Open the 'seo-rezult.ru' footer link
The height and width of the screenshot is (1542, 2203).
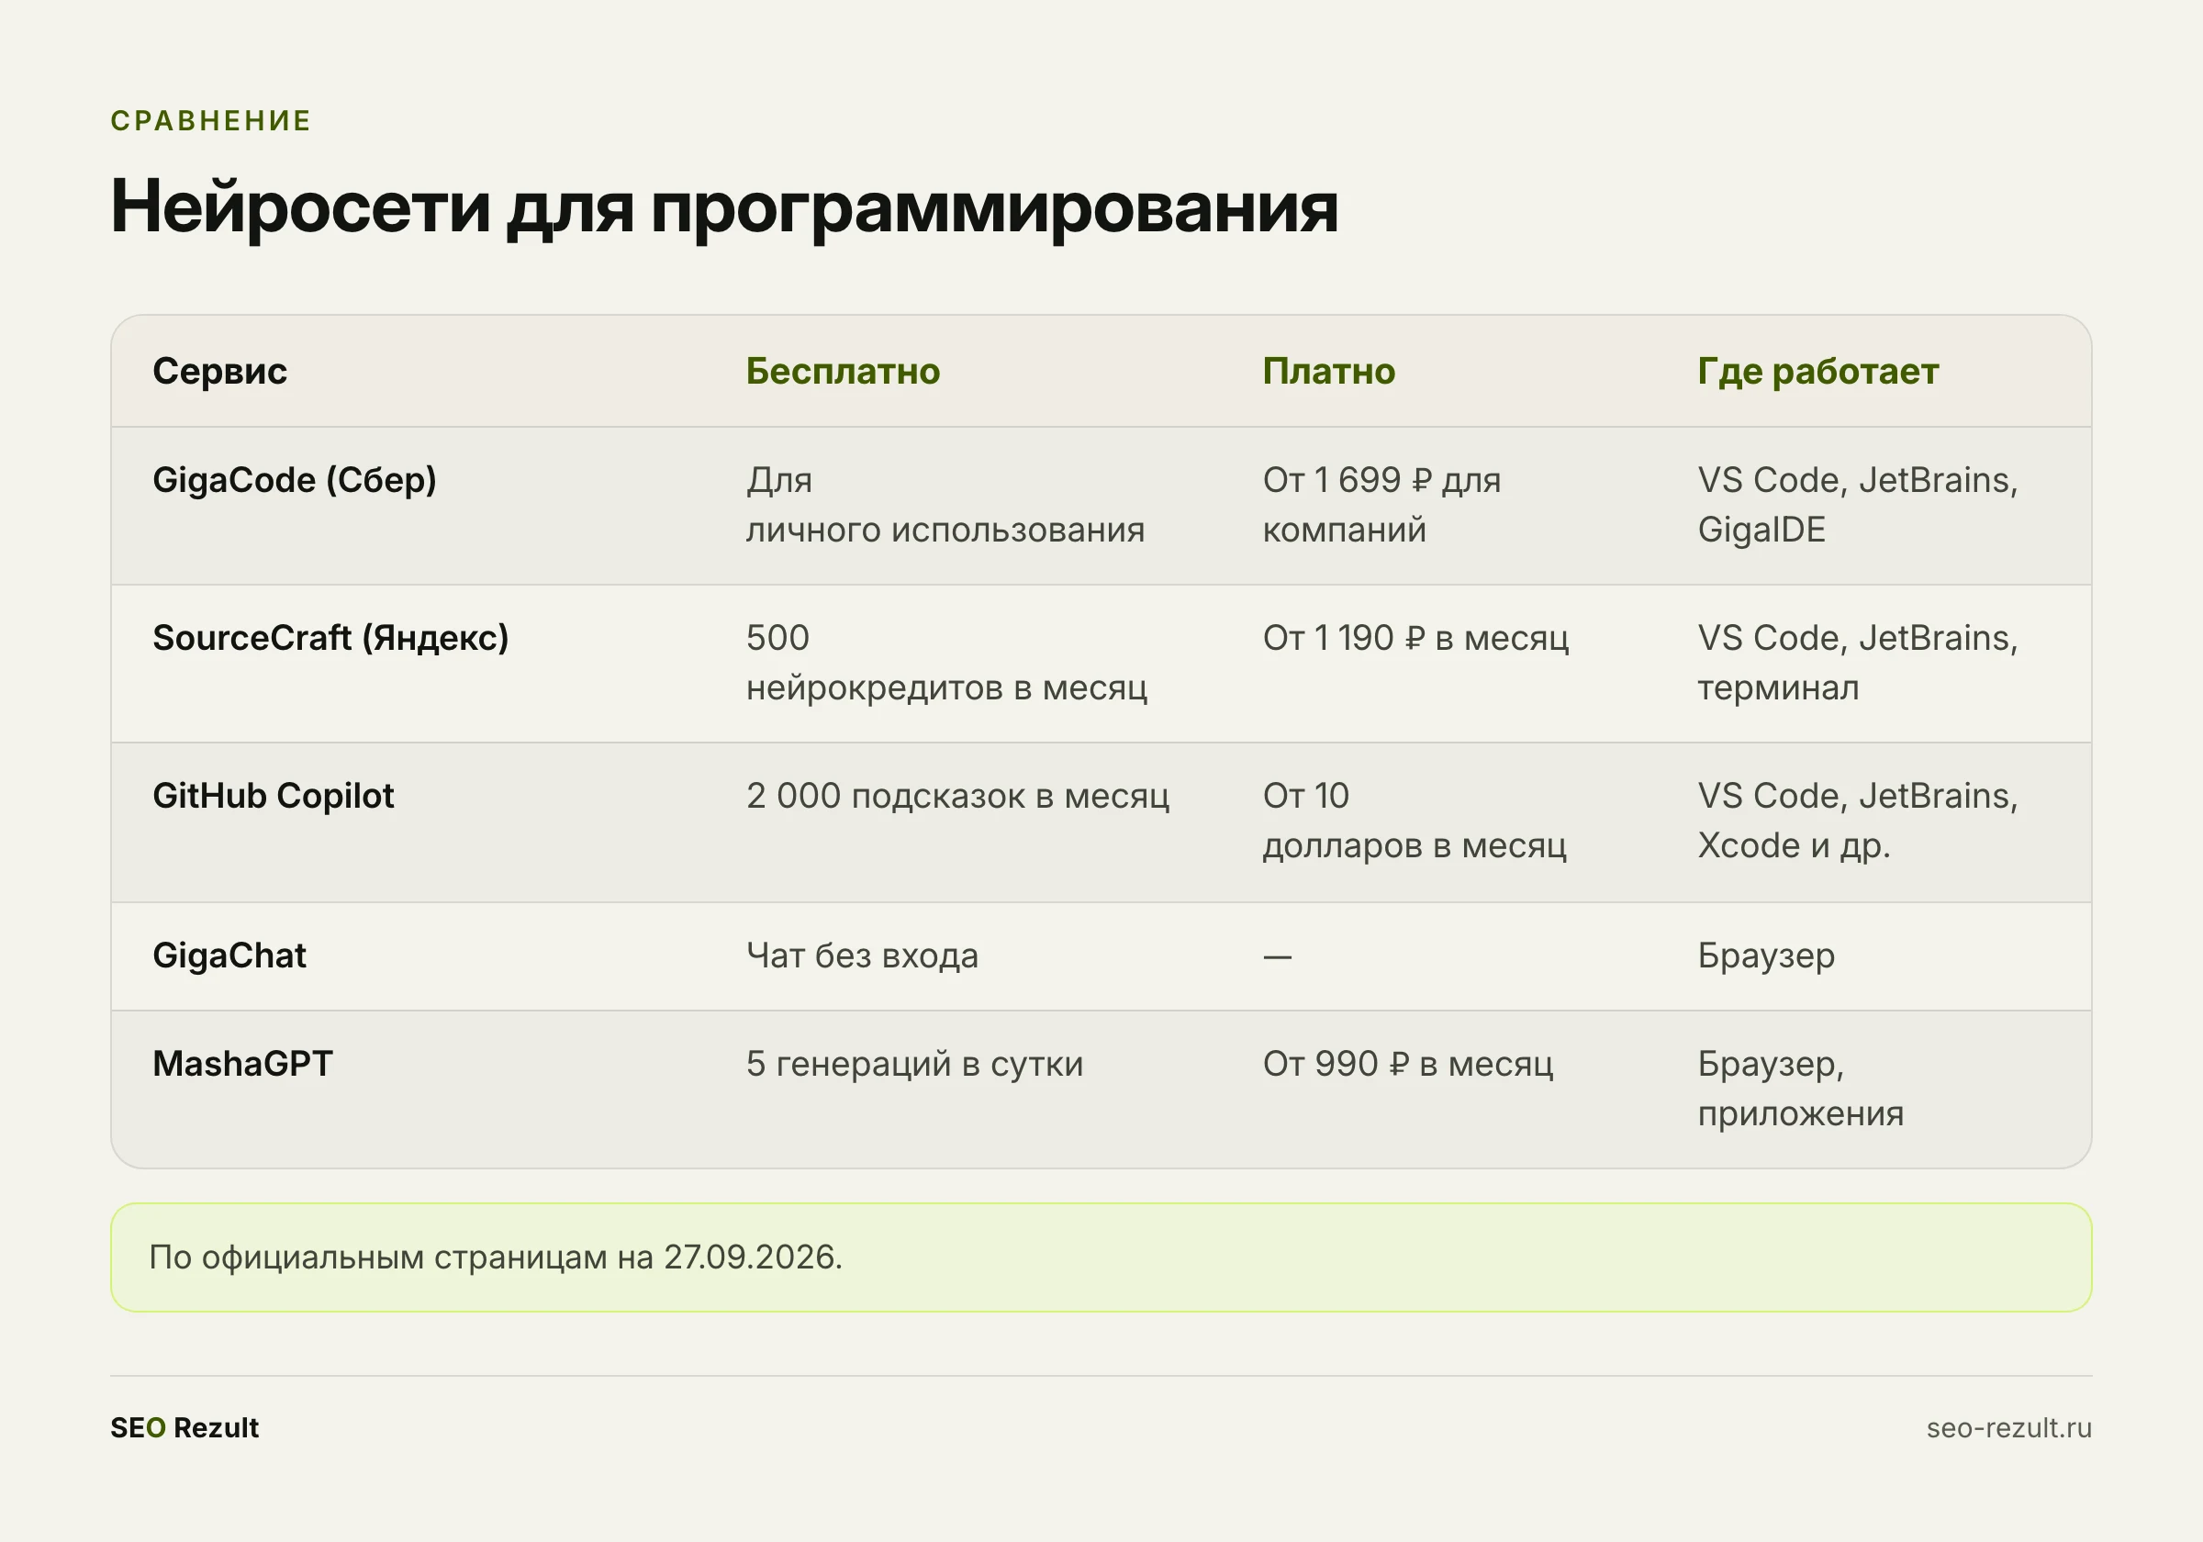pyautogui.click(x=2008, y=1428)
